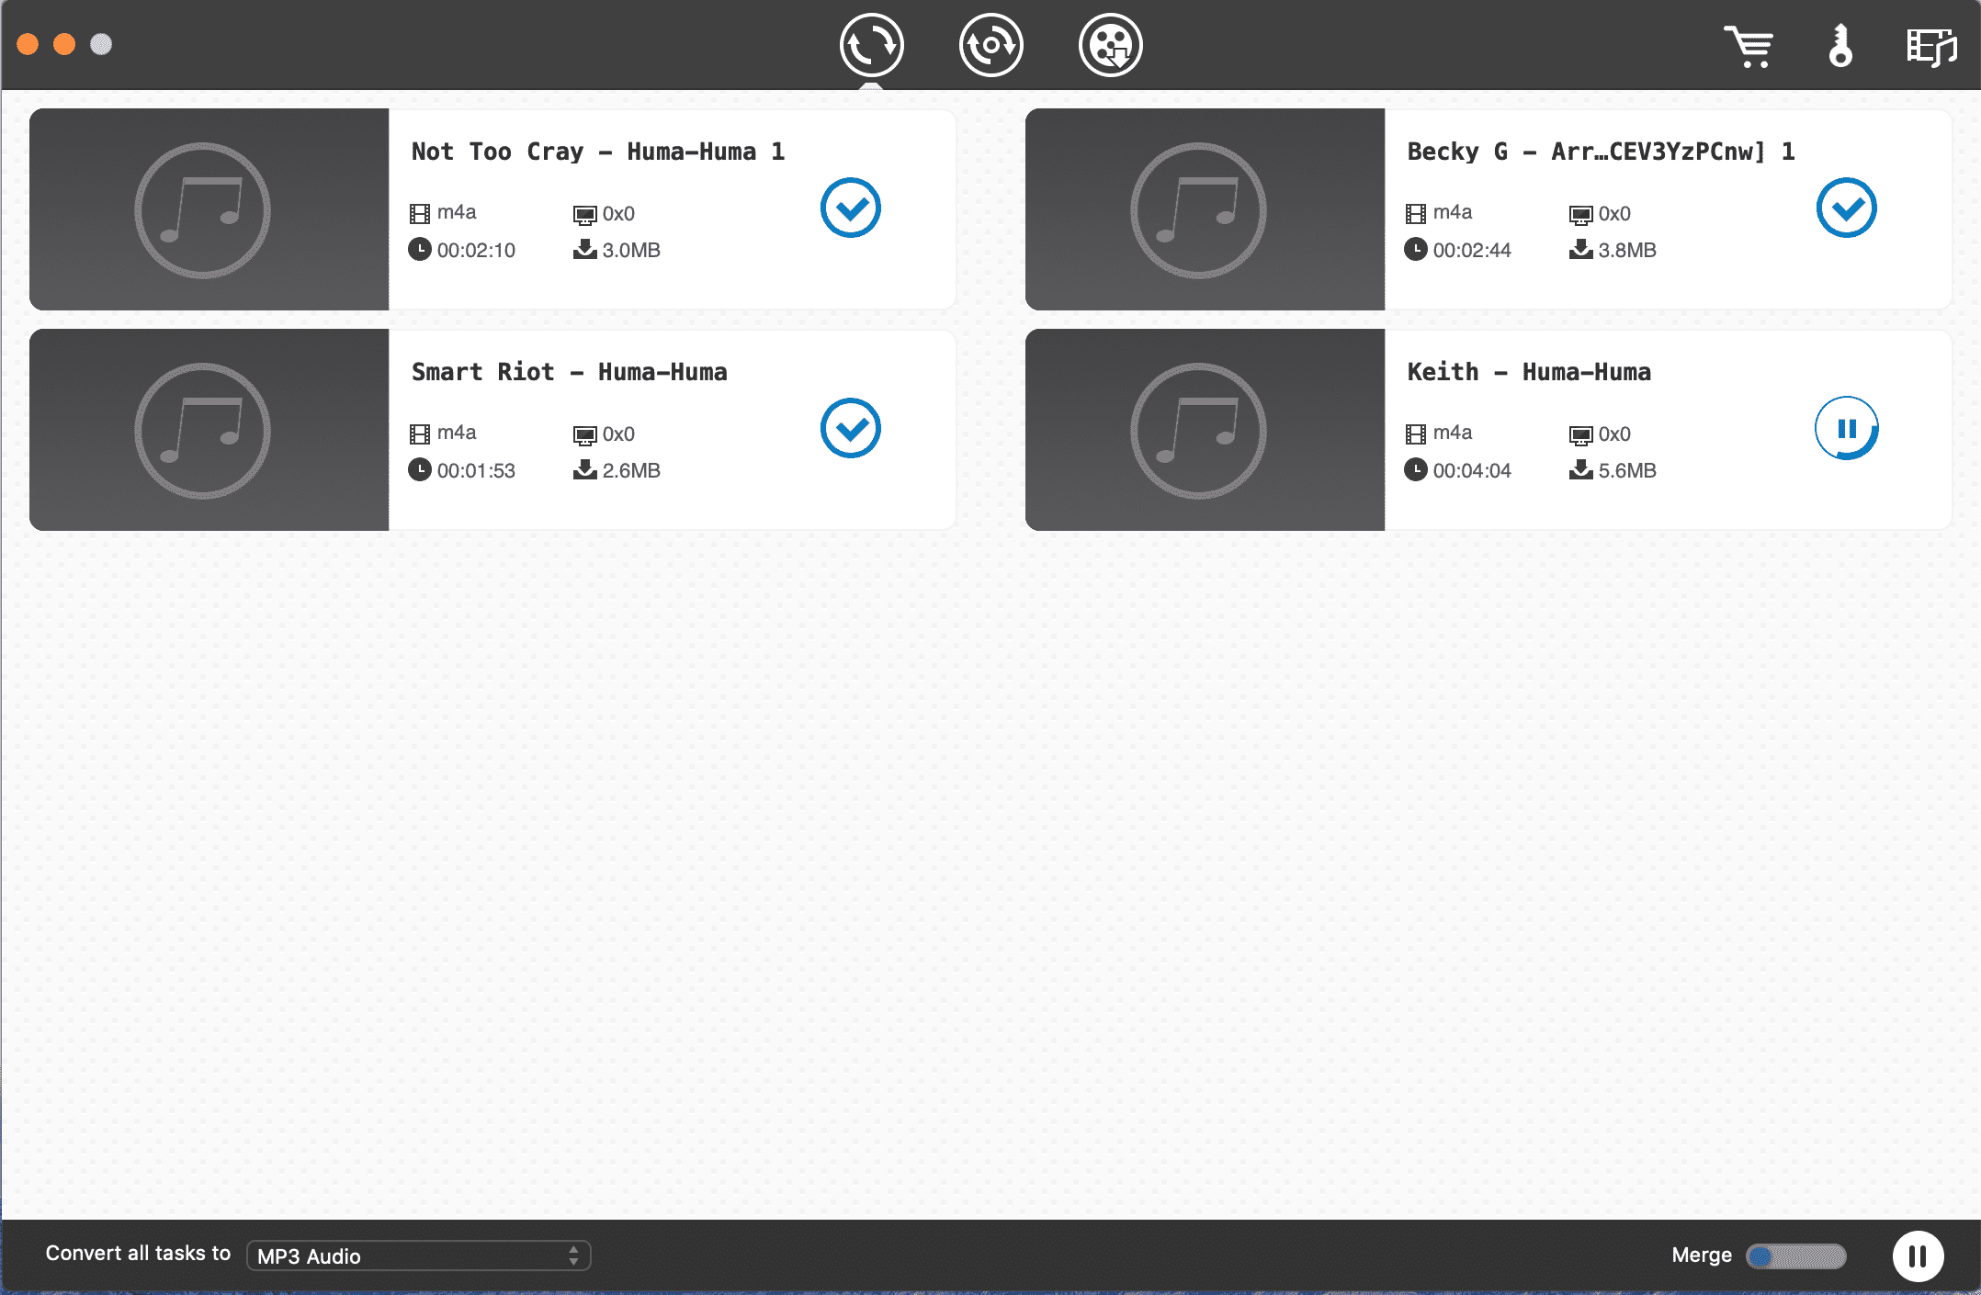The width and height of the screenshot is (1981, 1295).
Task: Select the Not Too Cray music thumbnail
Action: [x=209, y=209]
